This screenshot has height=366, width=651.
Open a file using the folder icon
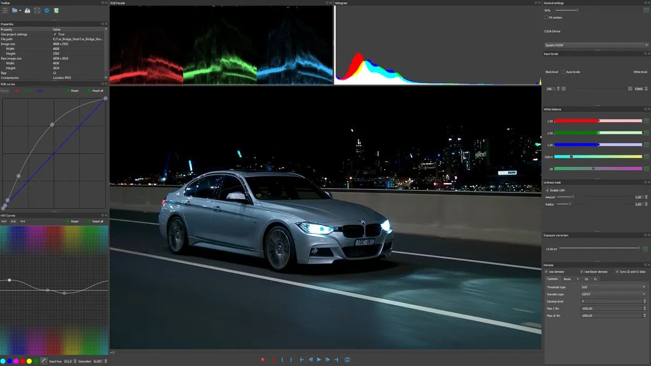point(14,10)
